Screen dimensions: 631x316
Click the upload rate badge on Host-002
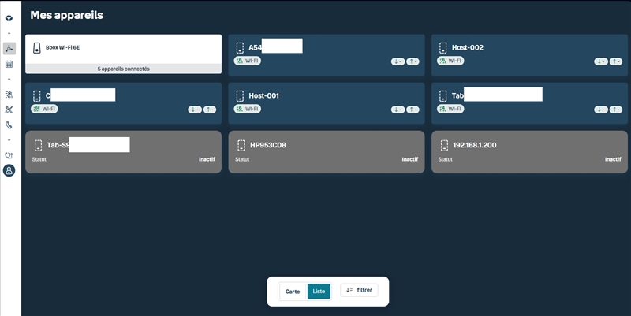coord(616,61)
